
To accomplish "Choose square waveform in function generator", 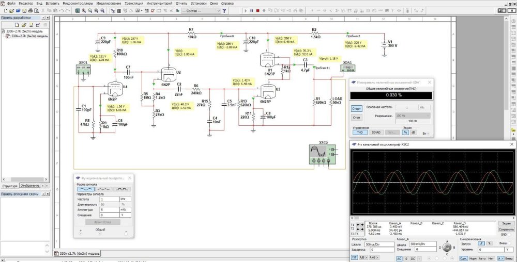I will tap(122, 189).
